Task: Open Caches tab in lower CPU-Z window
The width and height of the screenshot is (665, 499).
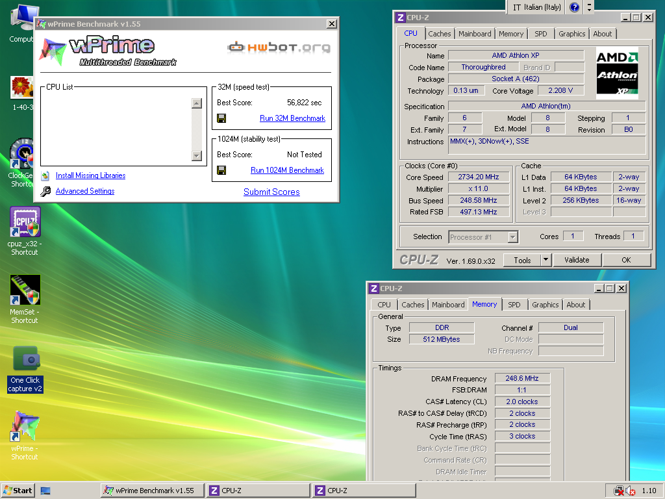Action: coord(412,305)
